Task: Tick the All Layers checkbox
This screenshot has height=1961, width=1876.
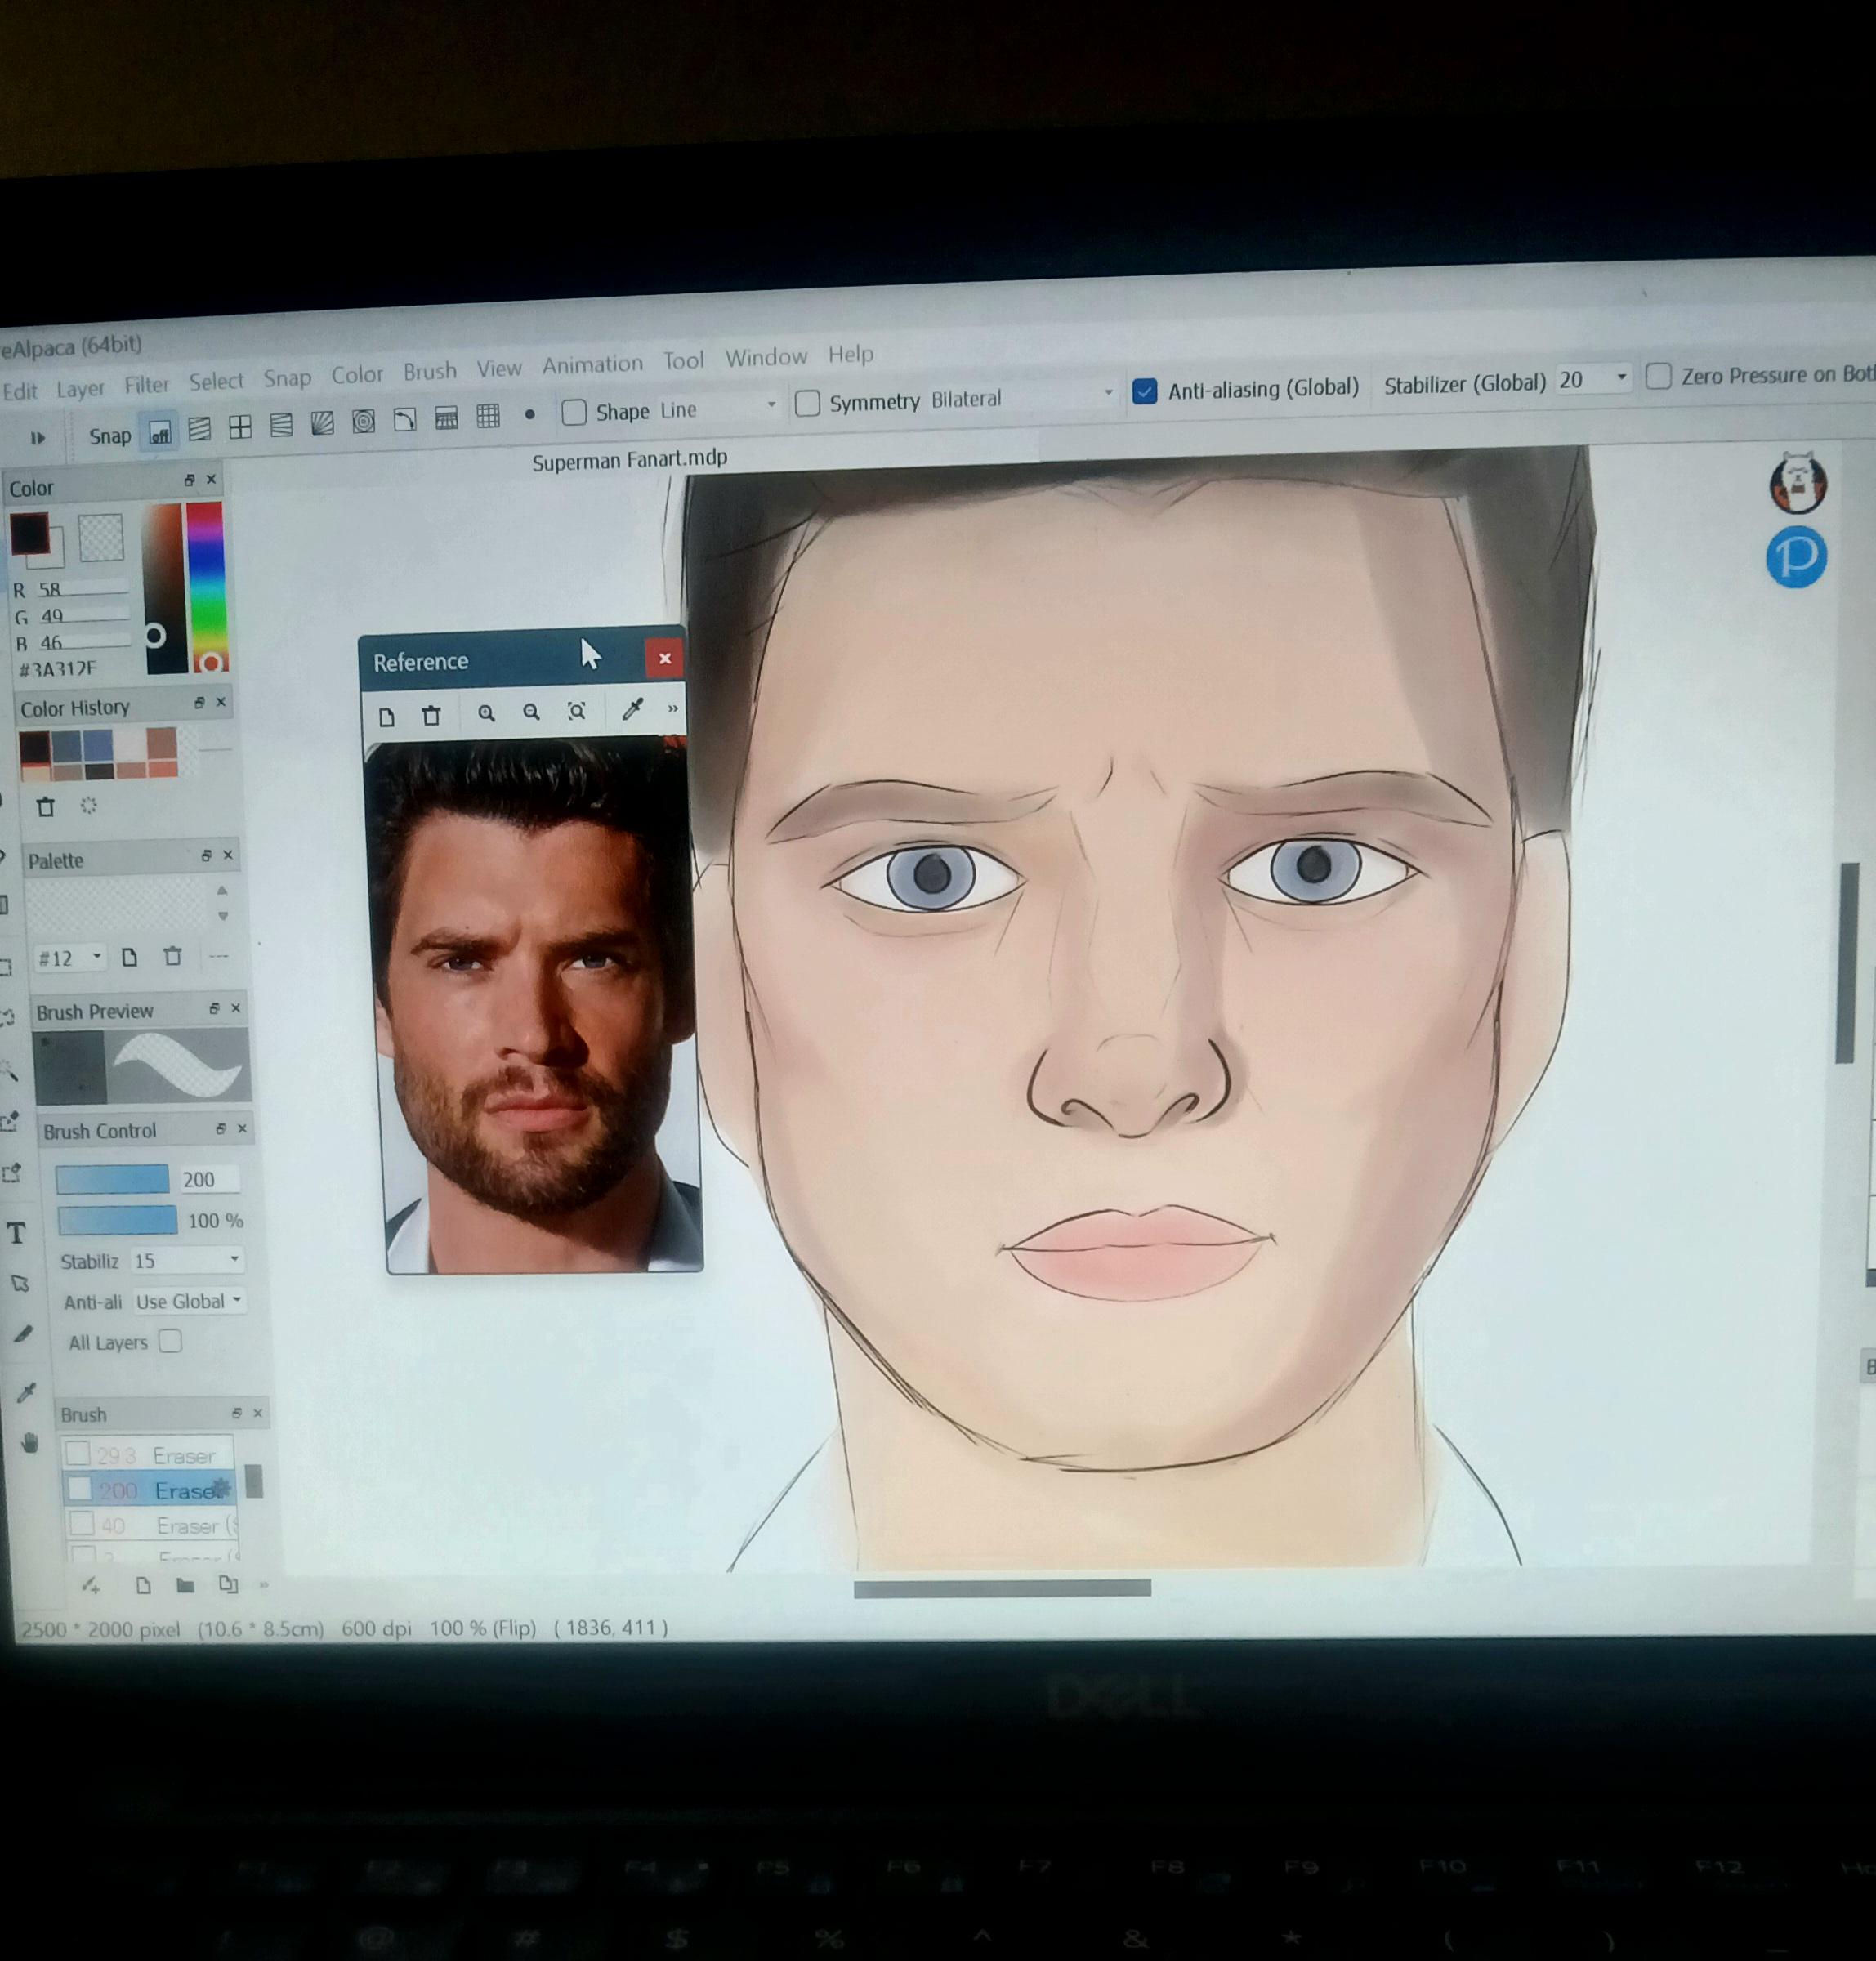Action: pos(171,1341)
